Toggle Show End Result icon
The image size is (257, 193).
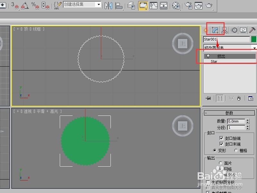coord(220,98)
